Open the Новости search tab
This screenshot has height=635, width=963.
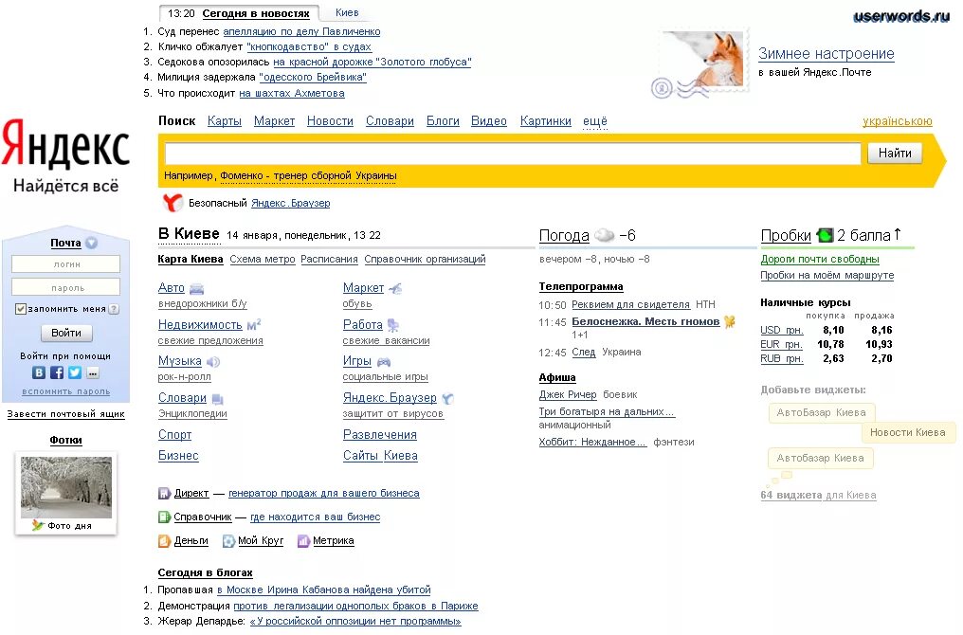pos(330,121)
